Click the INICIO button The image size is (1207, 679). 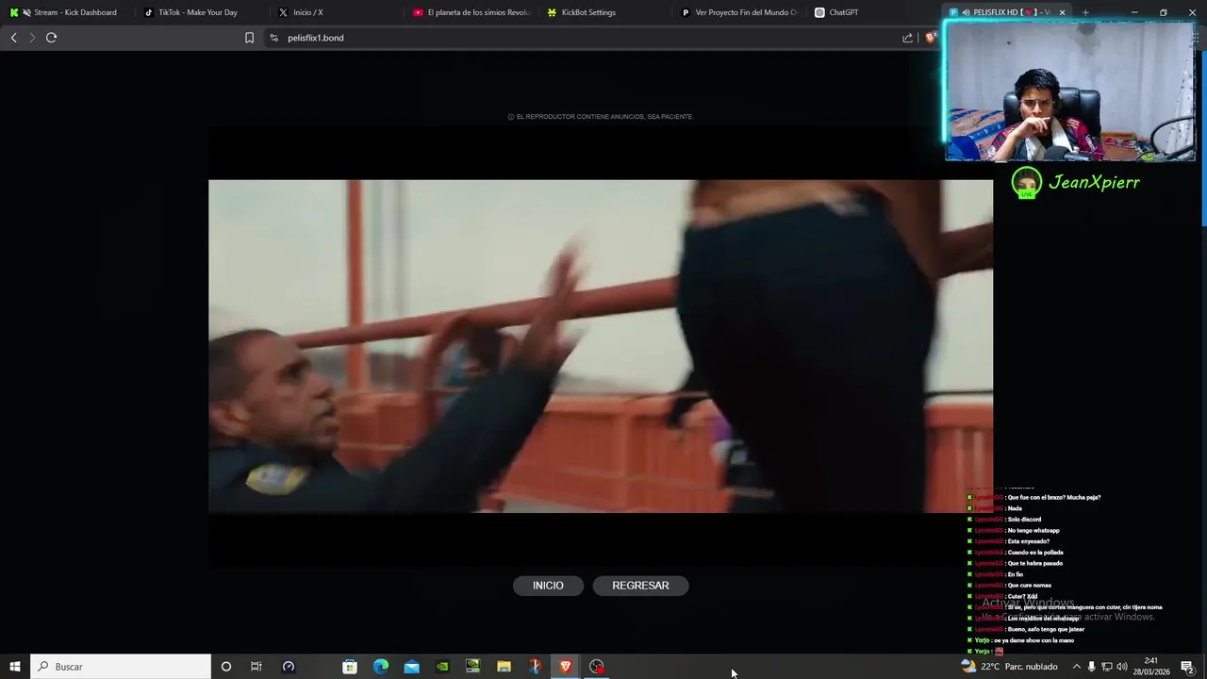pos(548,586)
